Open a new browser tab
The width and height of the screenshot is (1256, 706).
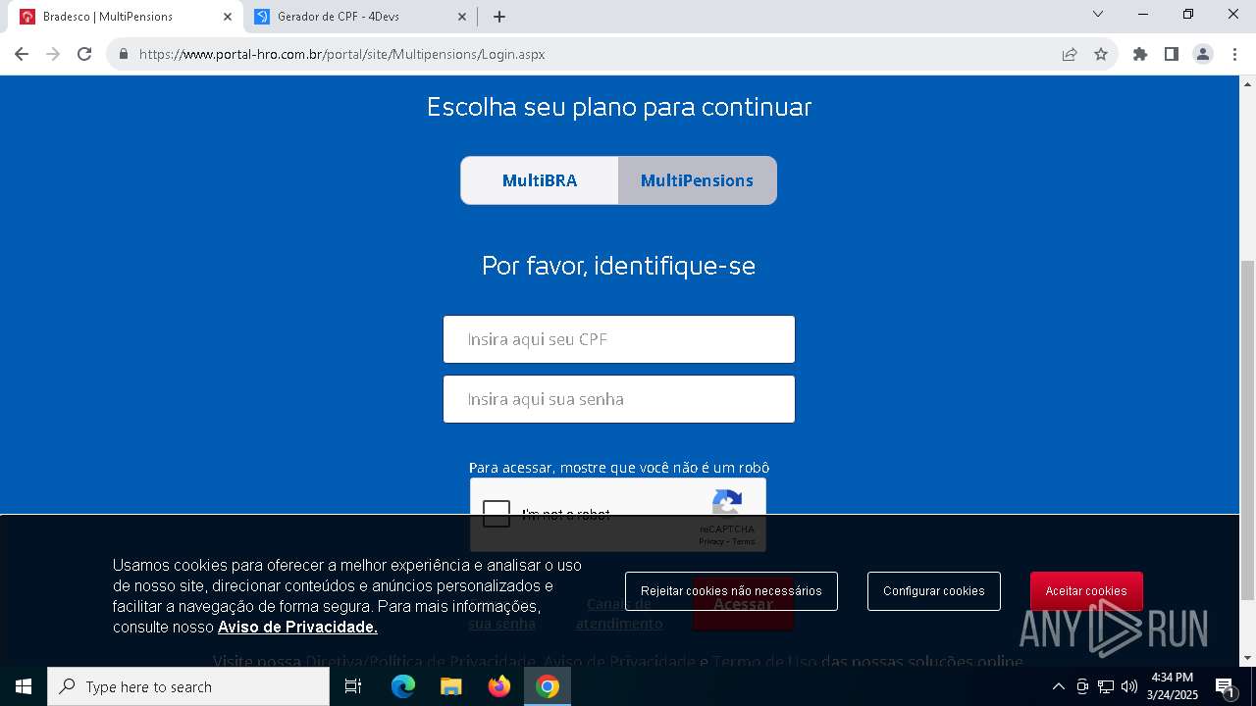499,17
